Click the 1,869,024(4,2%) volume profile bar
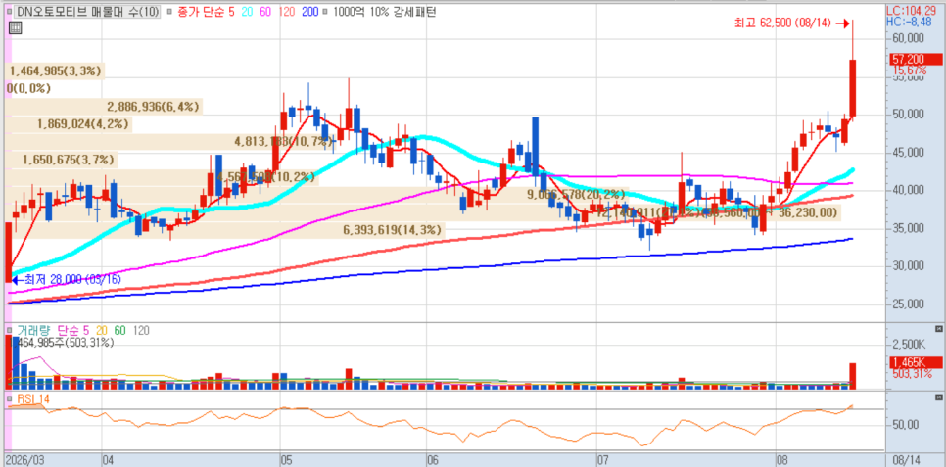The image size is (946, 467). pos(69,124)
